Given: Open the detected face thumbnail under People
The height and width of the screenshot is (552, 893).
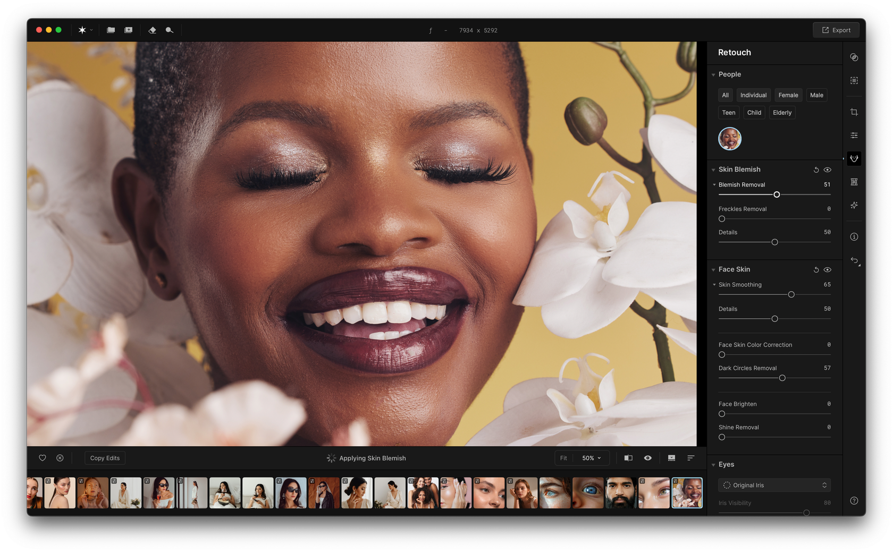Looking at the screenshot, I should [x=729, y=139].
